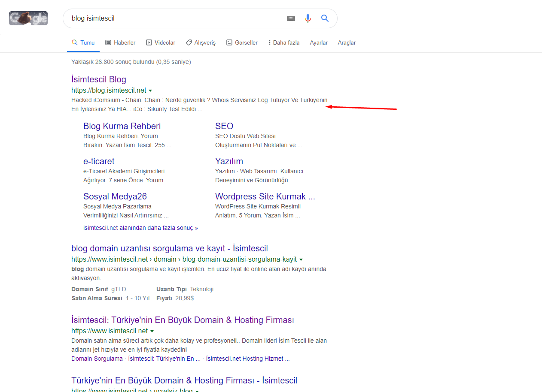Open Araçlar search tools

pos(347,42)
